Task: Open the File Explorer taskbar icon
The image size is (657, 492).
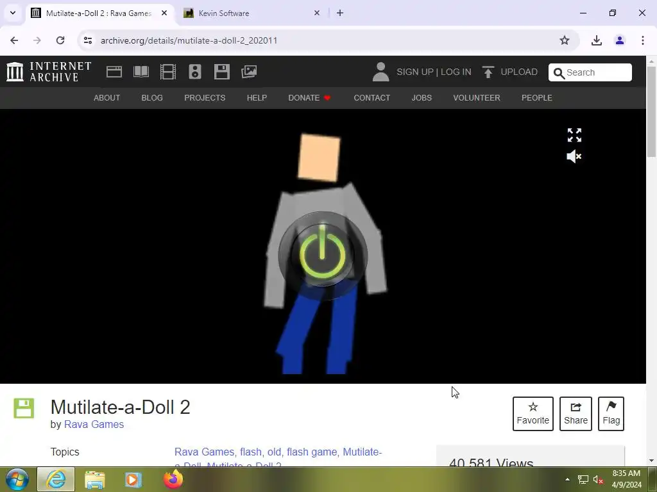Action: point(95,479)
